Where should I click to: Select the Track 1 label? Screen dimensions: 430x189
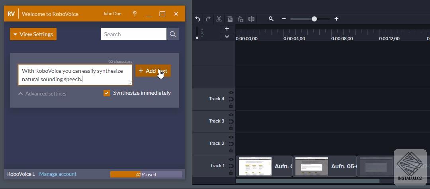point(217,166)
